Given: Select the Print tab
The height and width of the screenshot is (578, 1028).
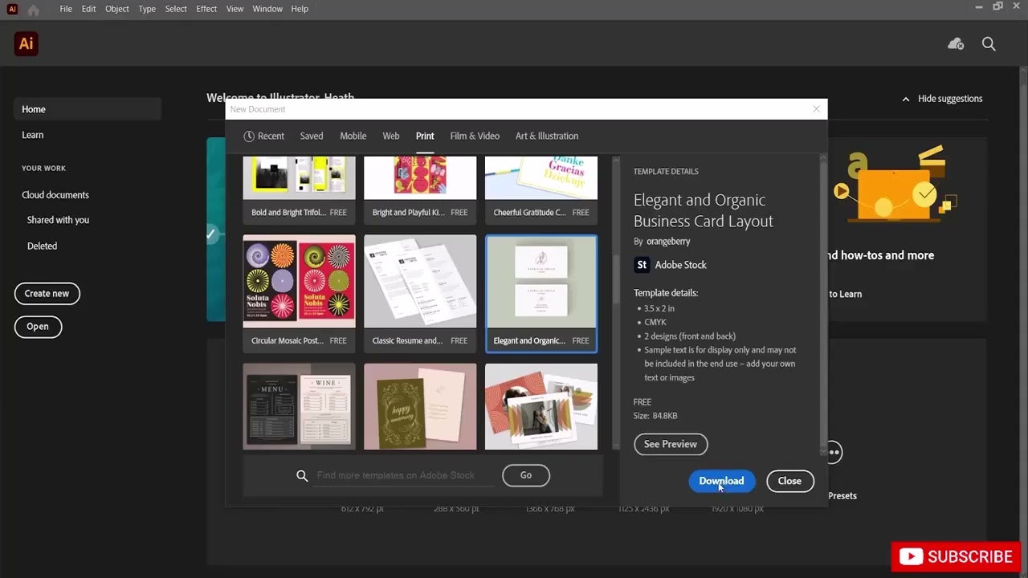Looking at the screenshot, I should (x=425, y=136).
